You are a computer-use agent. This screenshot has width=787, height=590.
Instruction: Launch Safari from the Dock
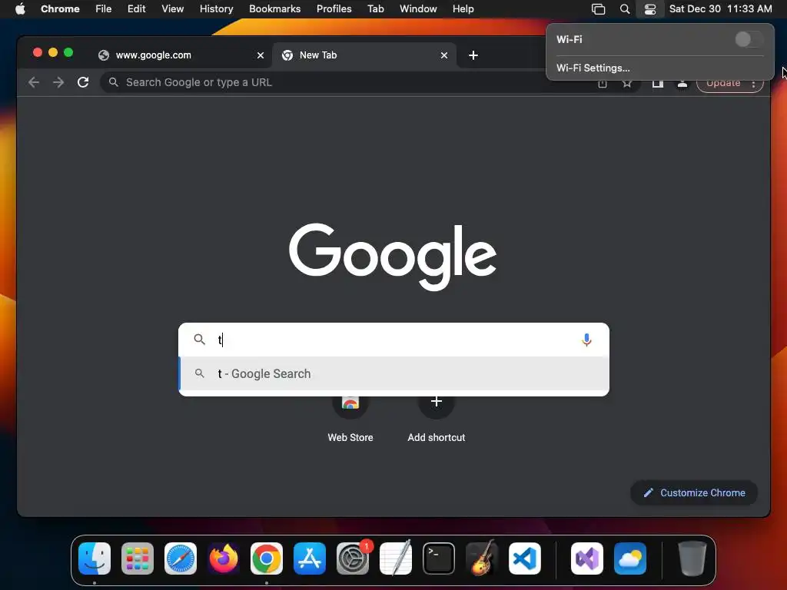[x=180, y=559]
